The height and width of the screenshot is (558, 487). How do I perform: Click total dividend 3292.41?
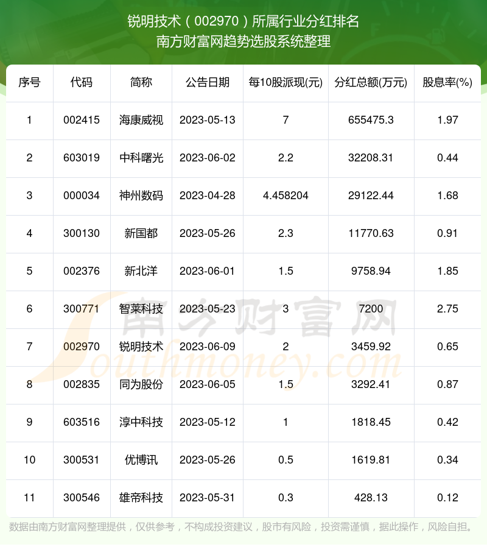point(371,384)
